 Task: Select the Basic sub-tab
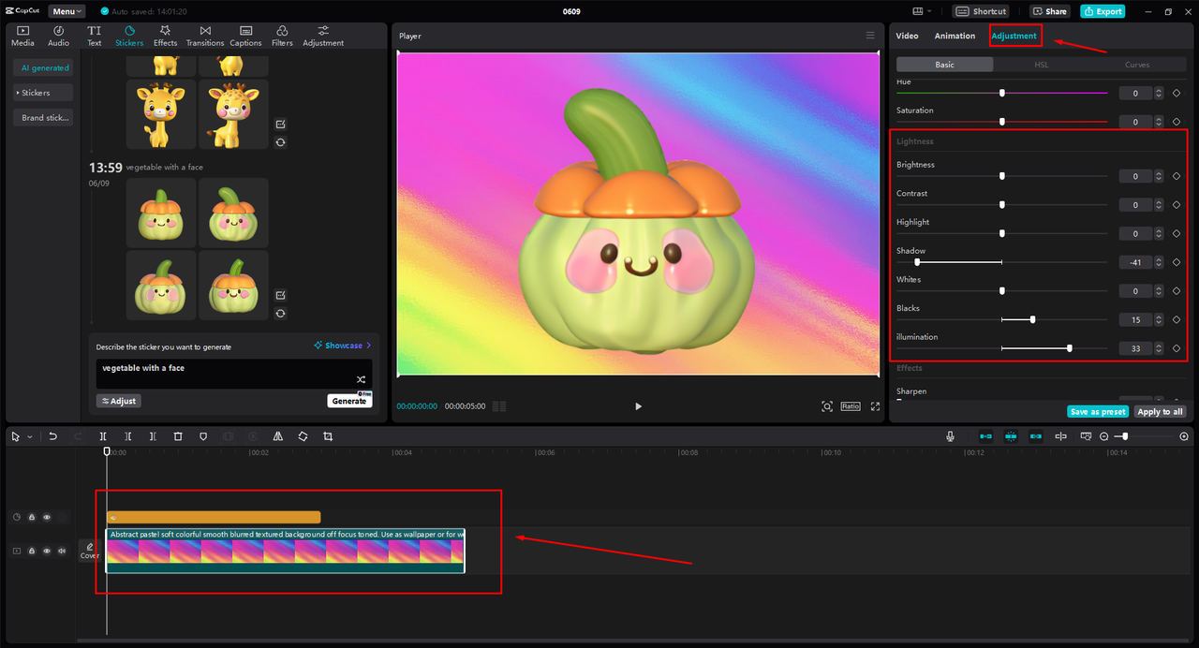[944, 65]
